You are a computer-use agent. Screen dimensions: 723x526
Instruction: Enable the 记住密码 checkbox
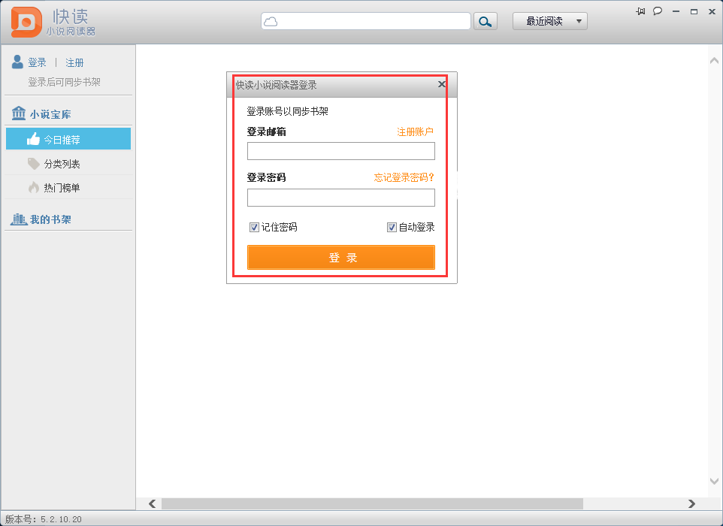pyautogui.click(x=254, y=226)
